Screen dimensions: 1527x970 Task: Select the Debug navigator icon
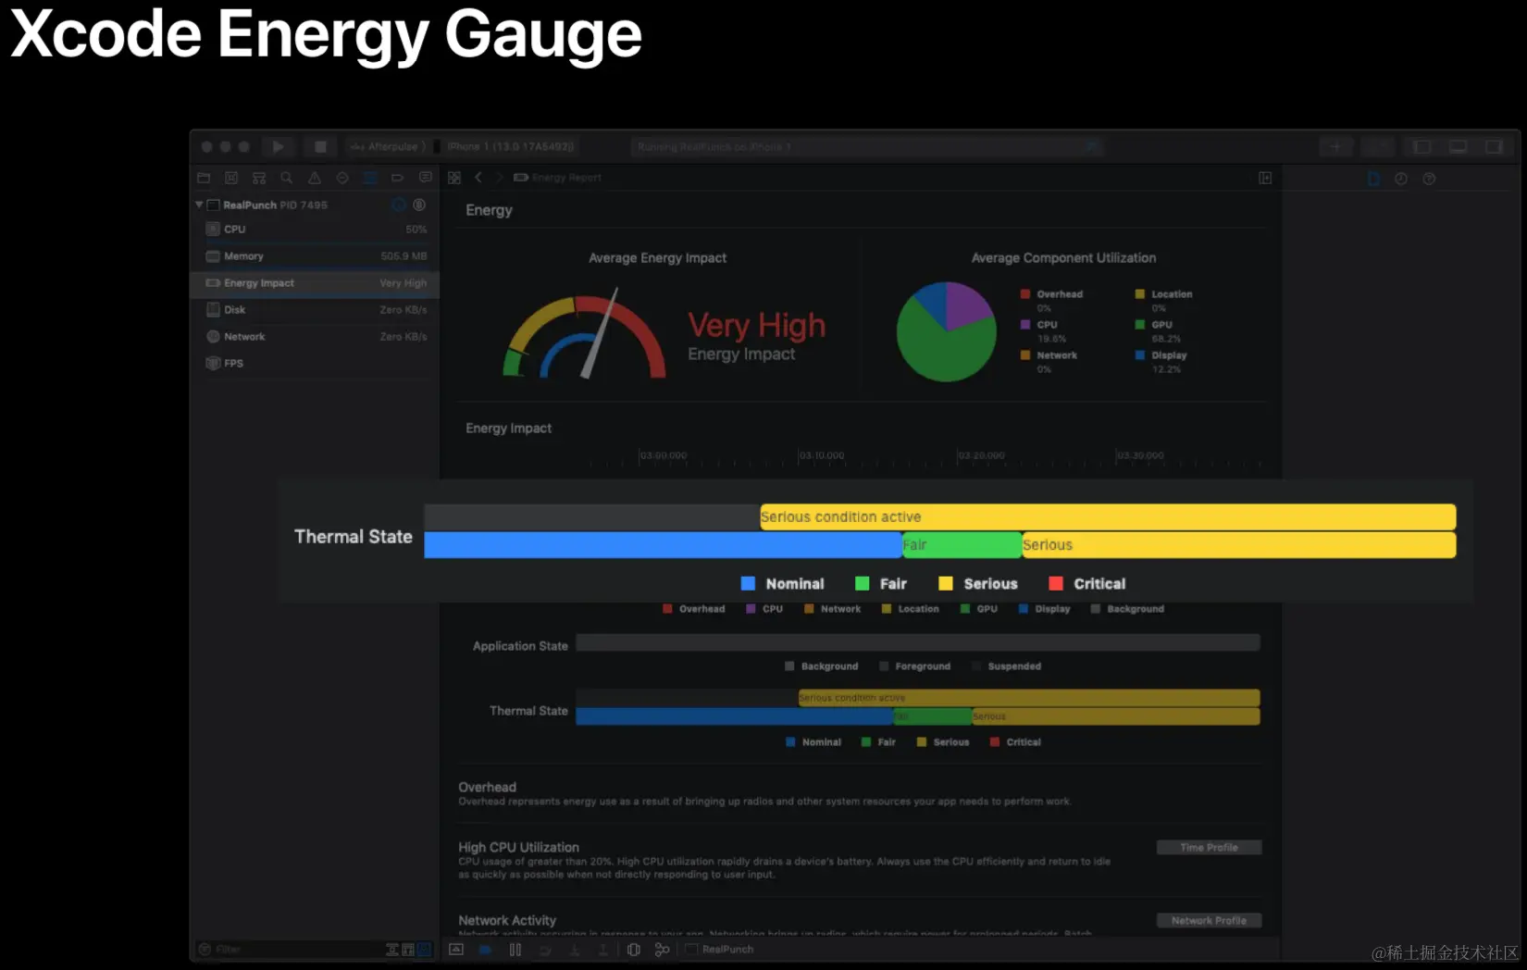click(x=370, y=178)
